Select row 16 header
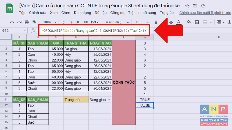Image resolution: width=232 pixels, height=130 pixels. tap(6, 128)
